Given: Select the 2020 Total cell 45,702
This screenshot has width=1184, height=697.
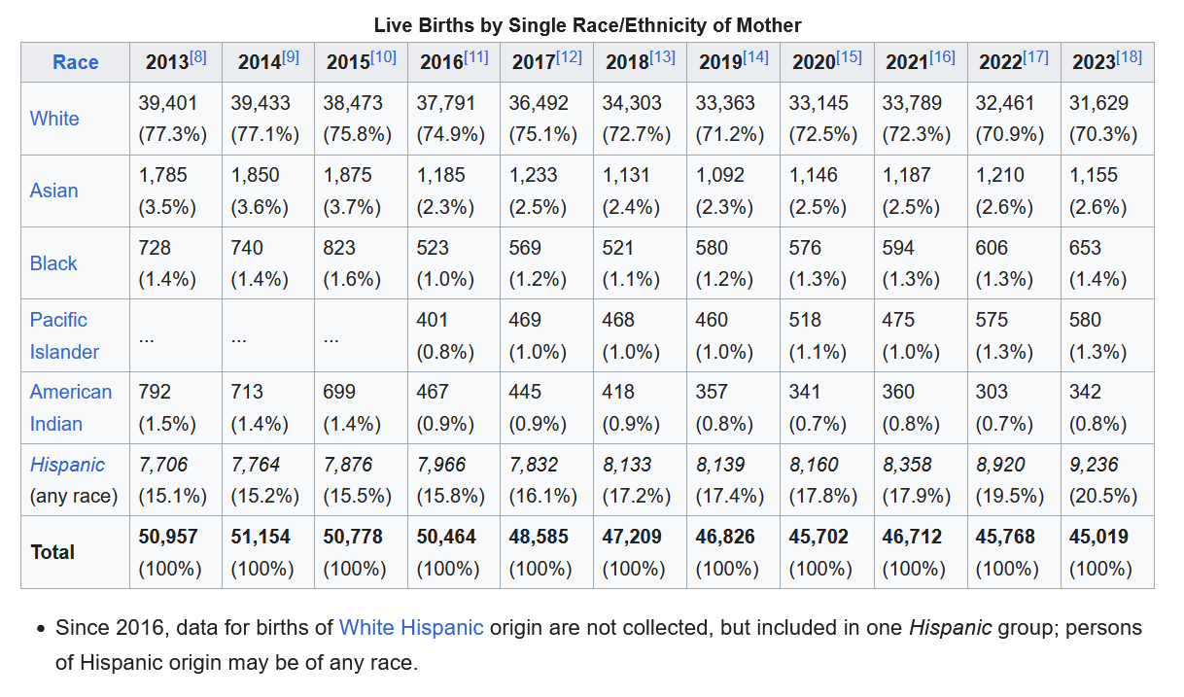Looking at the screenshot, I should 827,552.
